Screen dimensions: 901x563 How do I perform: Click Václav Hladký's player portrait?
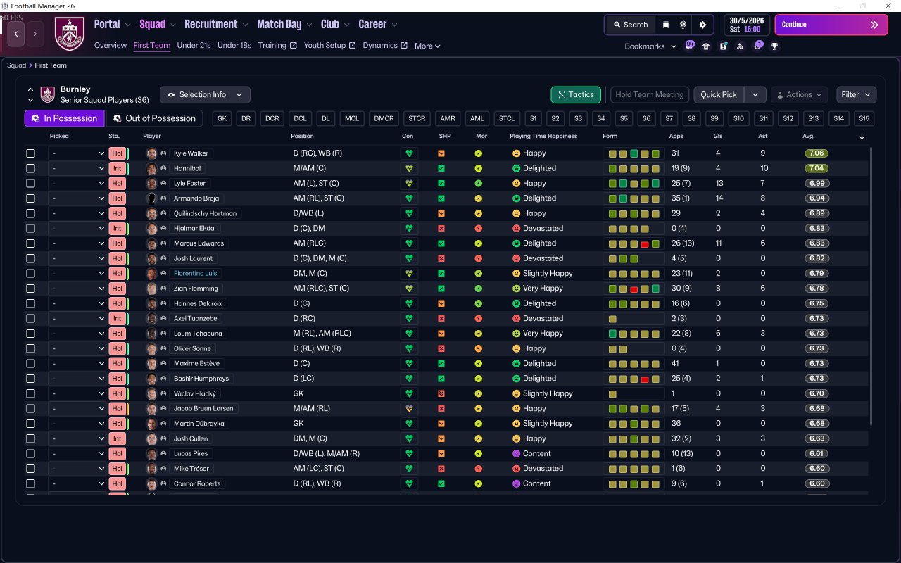pos(151,393)
